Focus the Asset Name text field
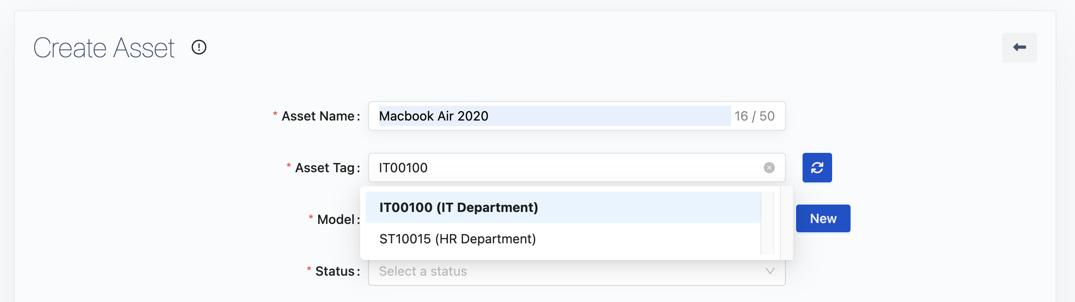Screen dimensions: 1075x302 pos(554,116)
